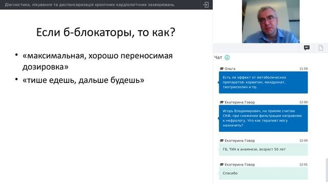Image resolution: width=328 pixels, height=184 pixels.
Task: Open the chat panel icon
Action: click(306, 48)
